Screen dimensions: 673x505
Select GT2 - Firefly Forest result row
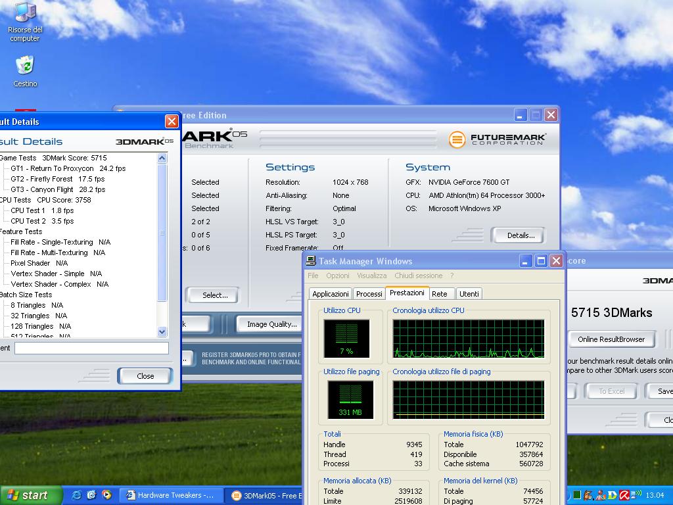(58, 179)
